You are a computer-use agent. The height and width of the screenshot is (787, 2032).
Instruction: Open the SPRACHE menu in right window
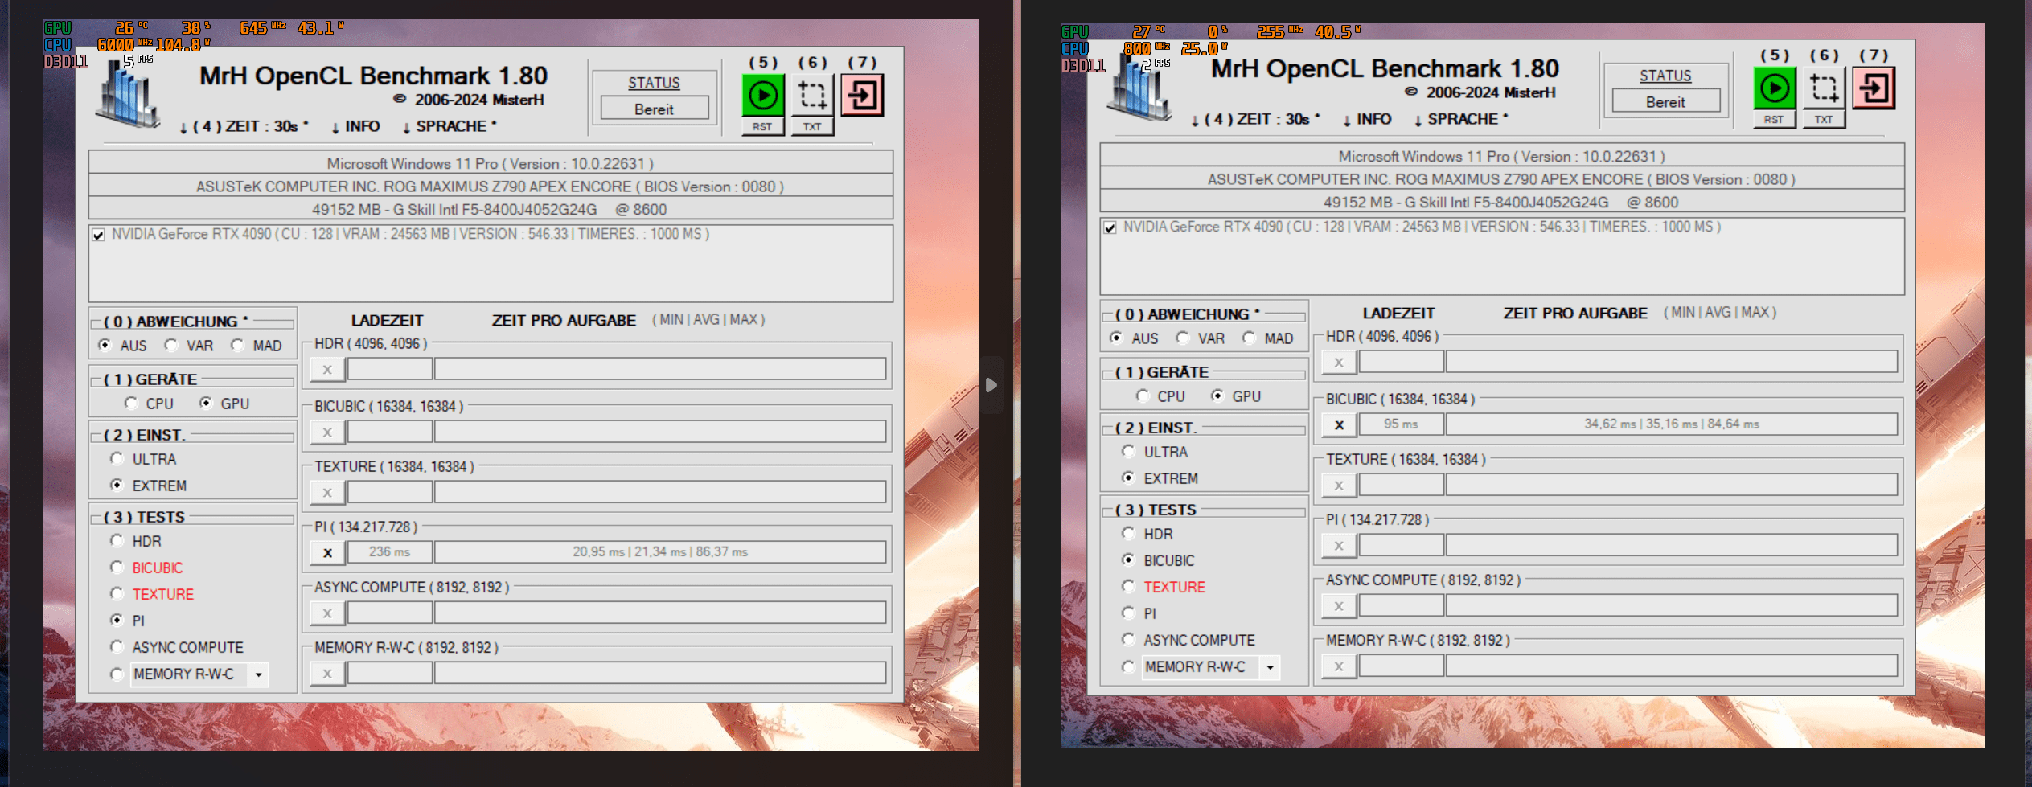pos(1461,120)
